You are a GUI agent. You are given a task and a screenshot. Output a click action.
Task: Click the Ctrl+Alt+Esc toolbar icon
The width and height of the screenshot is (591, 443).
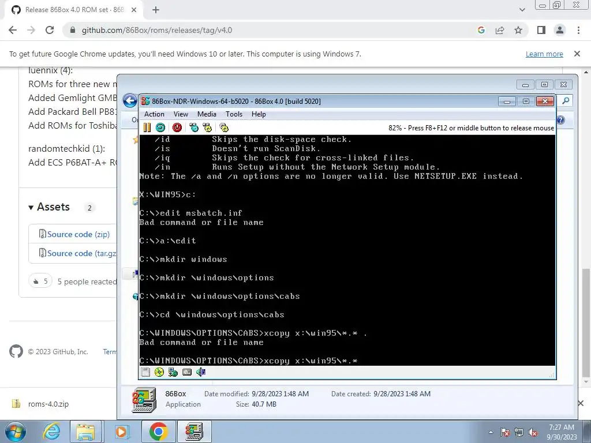coord(207,127)
